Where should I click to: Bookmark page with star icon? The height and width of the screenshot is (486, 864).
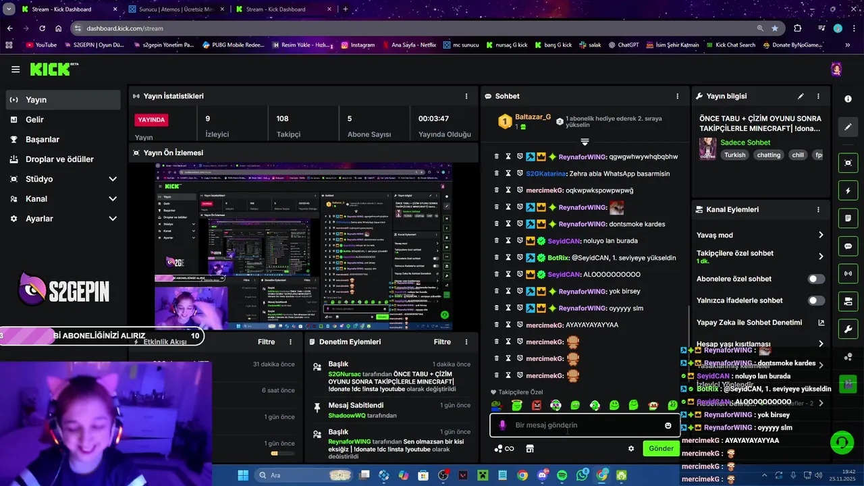click(774, 28)
